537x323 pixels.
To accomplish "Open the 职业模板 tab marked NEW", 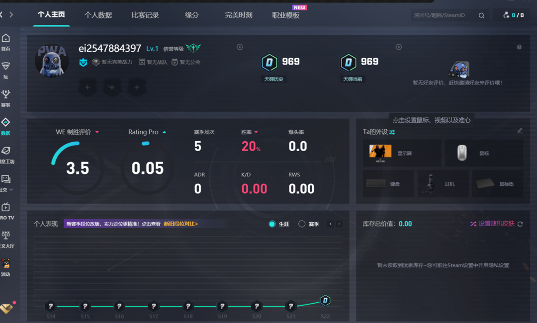I will click(286, 15).
